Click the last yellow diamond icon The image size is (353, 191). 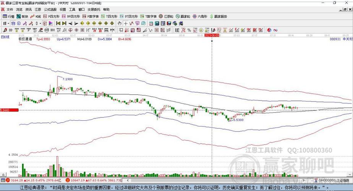pos(112,23)
